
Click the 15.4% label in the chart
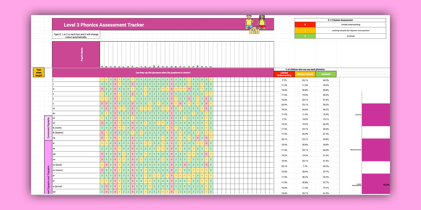click(x=386, y=185)
